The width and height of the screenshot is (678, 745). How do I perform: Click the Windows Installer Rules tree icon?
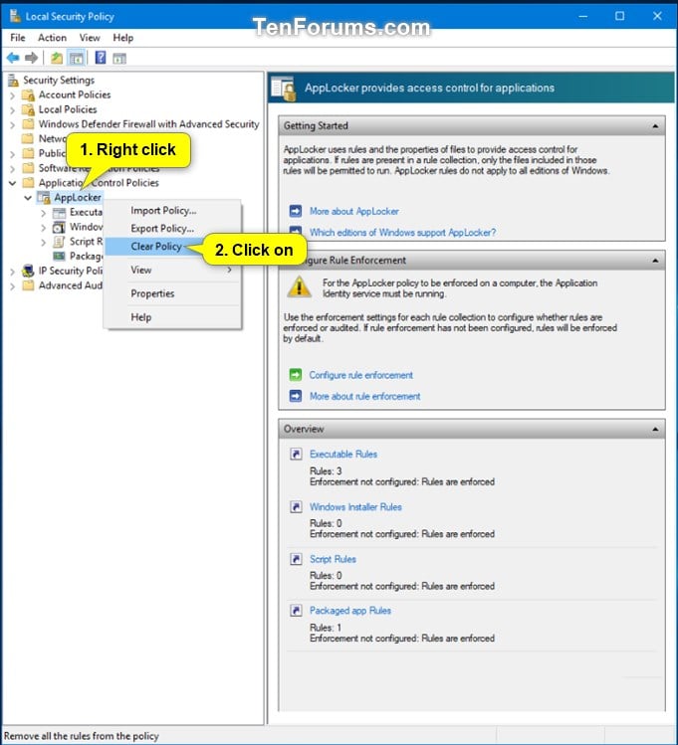59,227
